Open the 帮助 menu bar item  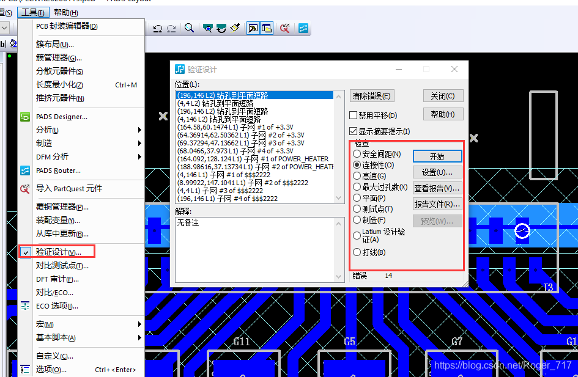(65, 12)
